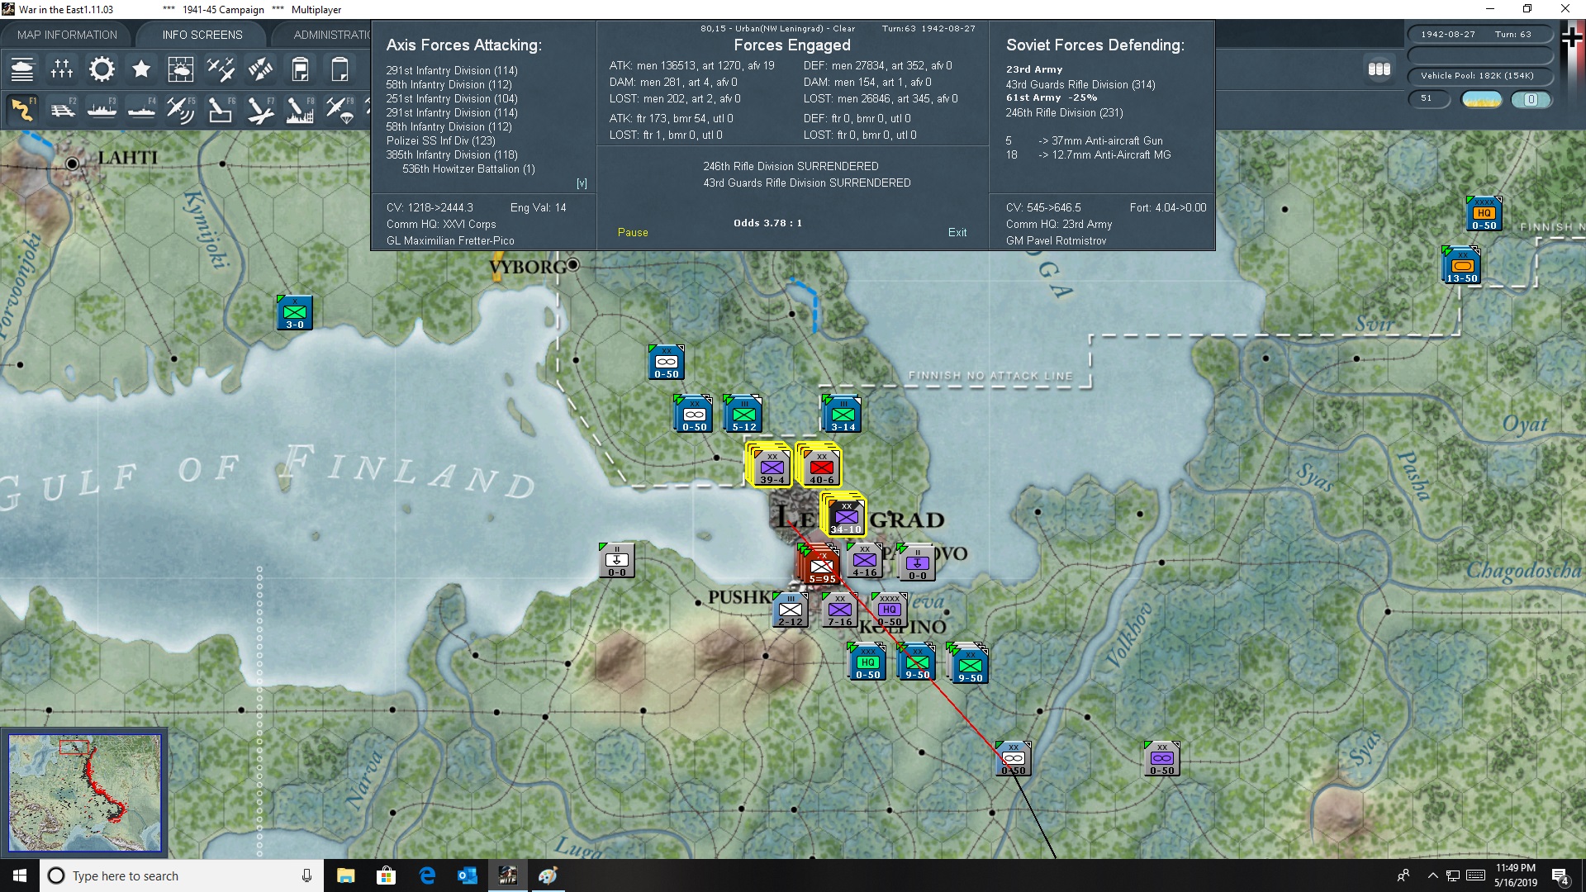The width and height of the screenshot is (1586, 892).
Task: Open File Explorer from taskbar
Action: point(345,875)
